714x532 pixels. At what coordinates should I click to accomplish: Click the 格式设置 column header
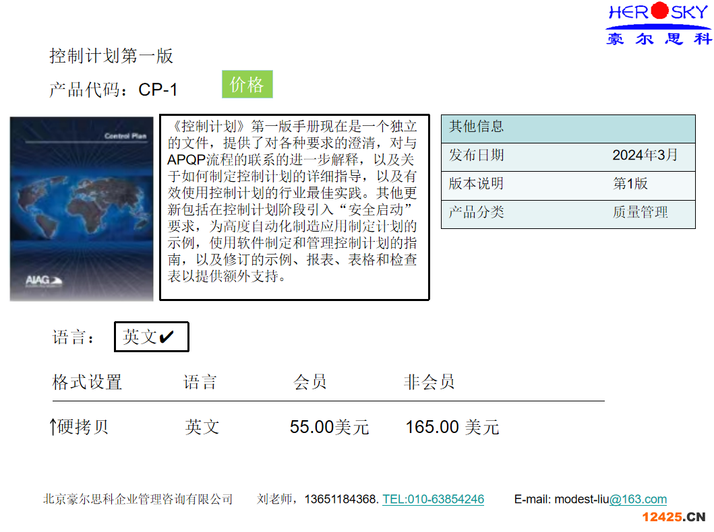tap(87, 382)
